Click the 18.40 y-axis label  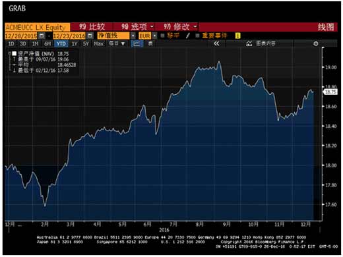(331, 126)
